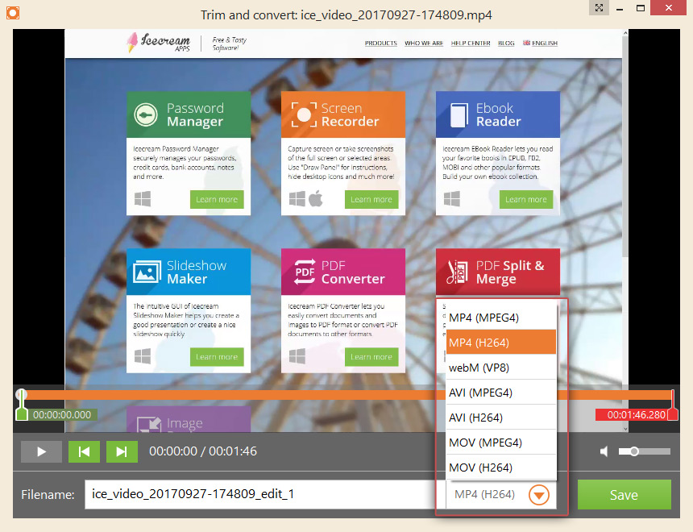This screenshot has width=693, height=532.
Task: Click the scrollbar down arrow
Action: [625, 429]
